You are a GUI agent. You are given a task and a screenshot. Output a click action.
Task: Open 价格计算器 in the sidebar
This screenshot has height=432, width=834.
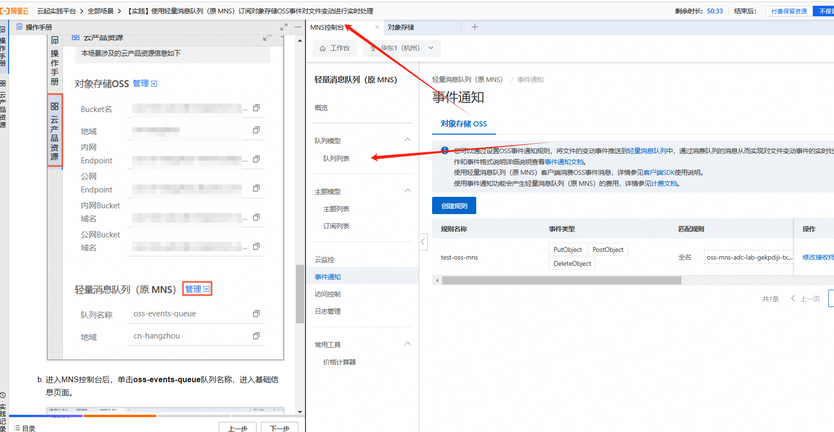tap(340, 362)
